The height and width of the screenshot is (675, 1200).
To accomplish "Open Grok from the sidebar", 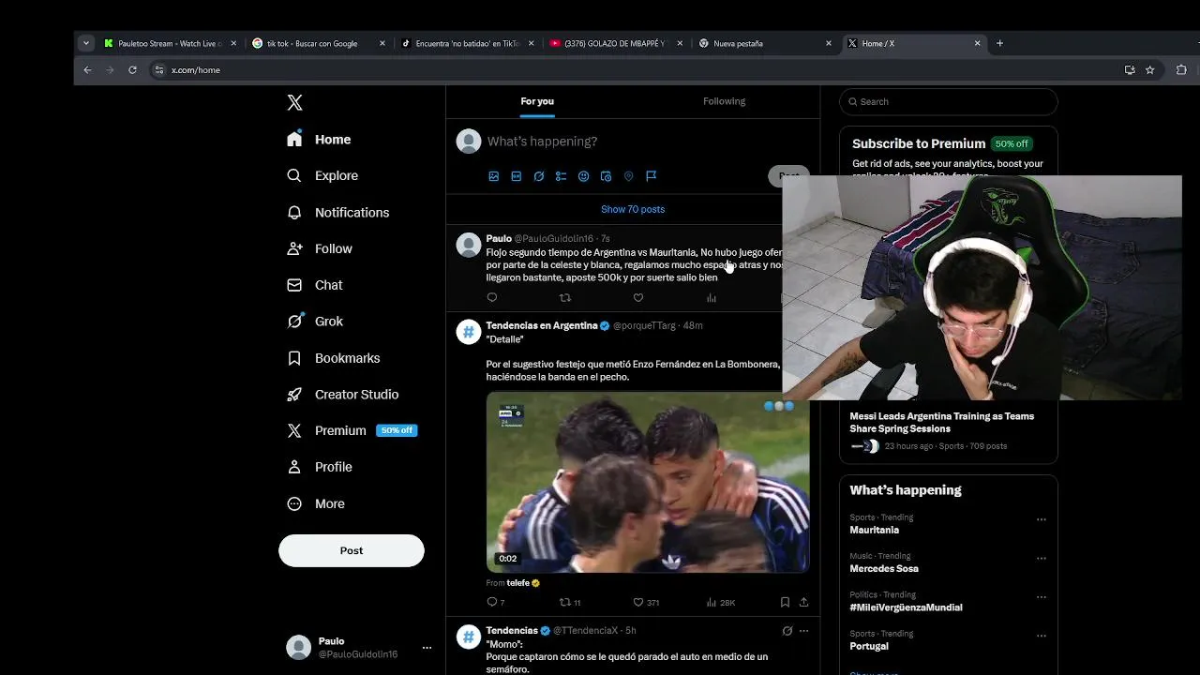I will coord(315,321).
